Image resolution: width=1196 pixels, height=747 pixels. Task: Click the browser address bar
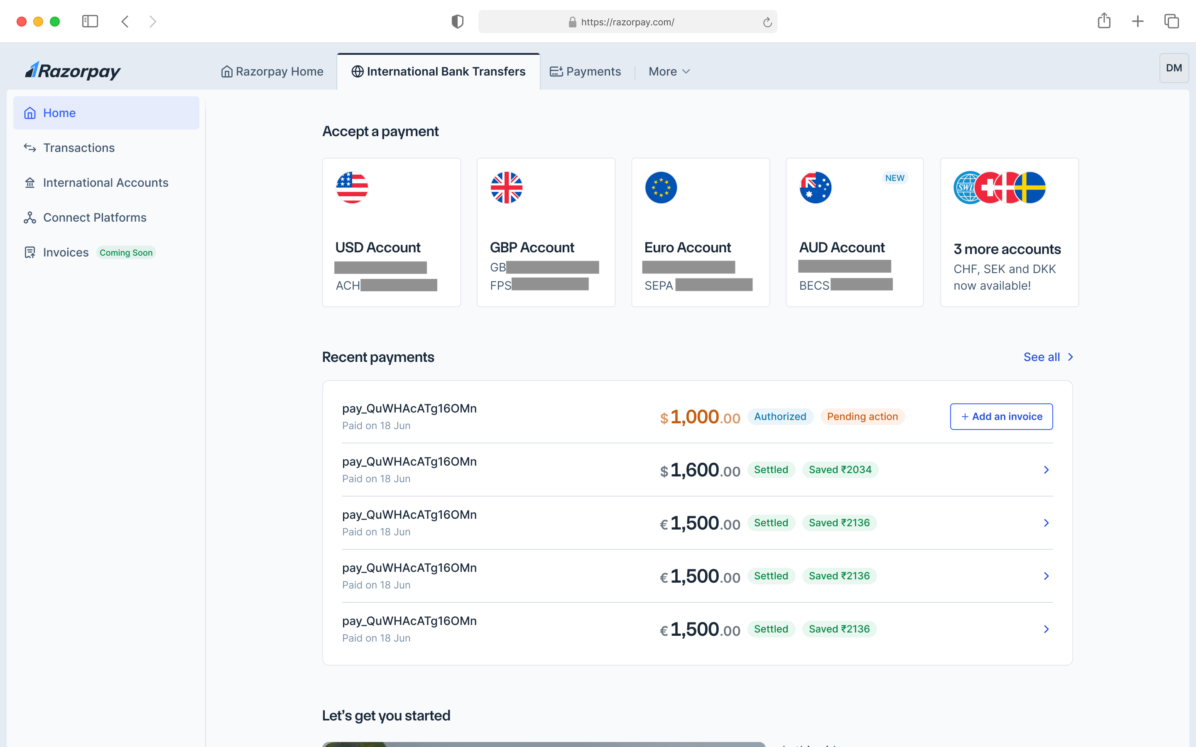(627, 22)
